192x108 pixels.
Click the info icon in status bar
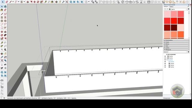[4, 98]
